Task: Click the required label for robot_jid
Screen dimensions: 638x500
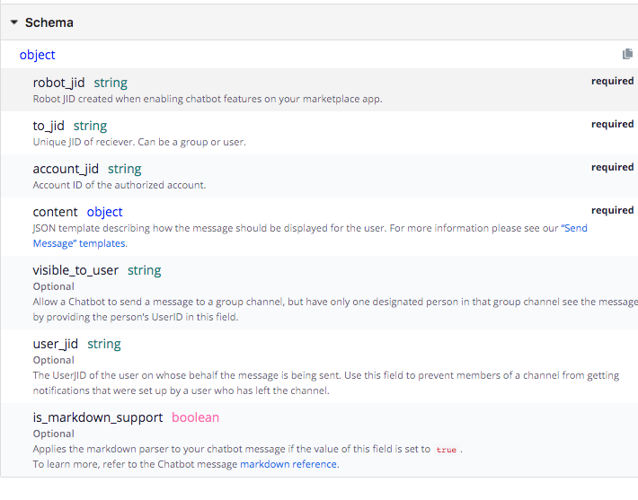Action: pyautogui.click(x=612, y=81)
